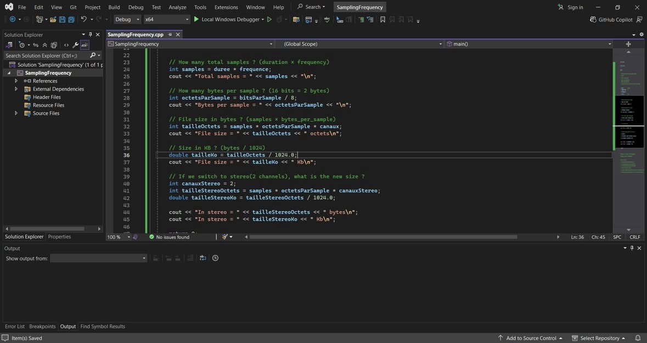Click Select Repository in status bar
Image resolution: width=647 pixels, height=343 pixels.
(598, 338)
